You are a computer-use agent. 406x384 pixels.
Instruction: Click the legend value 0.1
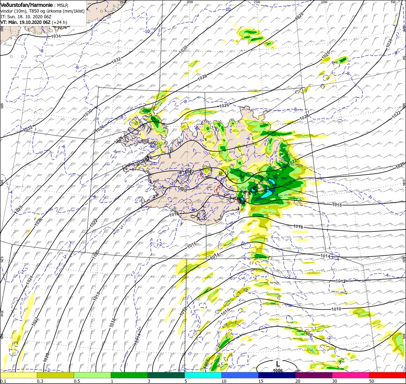pyautogui.click(x=3, y=381)
